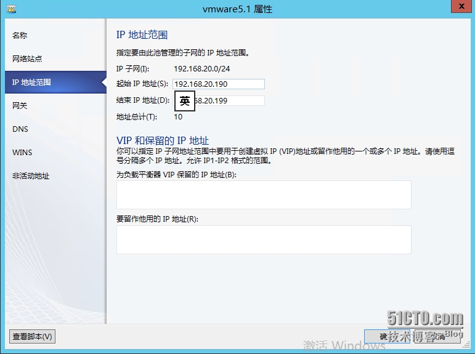Select the IP 地址范围 sidebar tab
475x354 pixels.
(55, 82)
